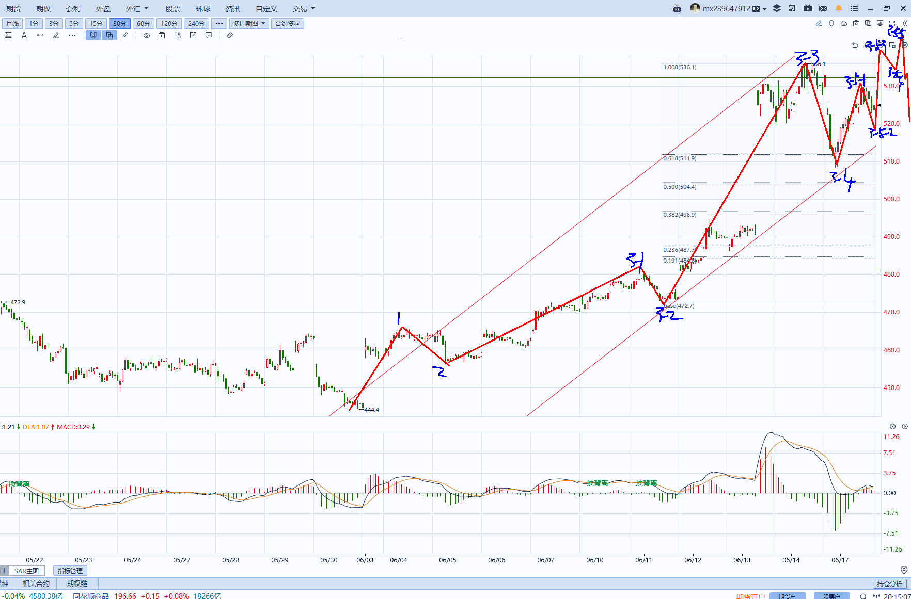Screen dimensions: 911x599
Task: Collapse the side panel with double chevron
Action: [x=905, y=23]
